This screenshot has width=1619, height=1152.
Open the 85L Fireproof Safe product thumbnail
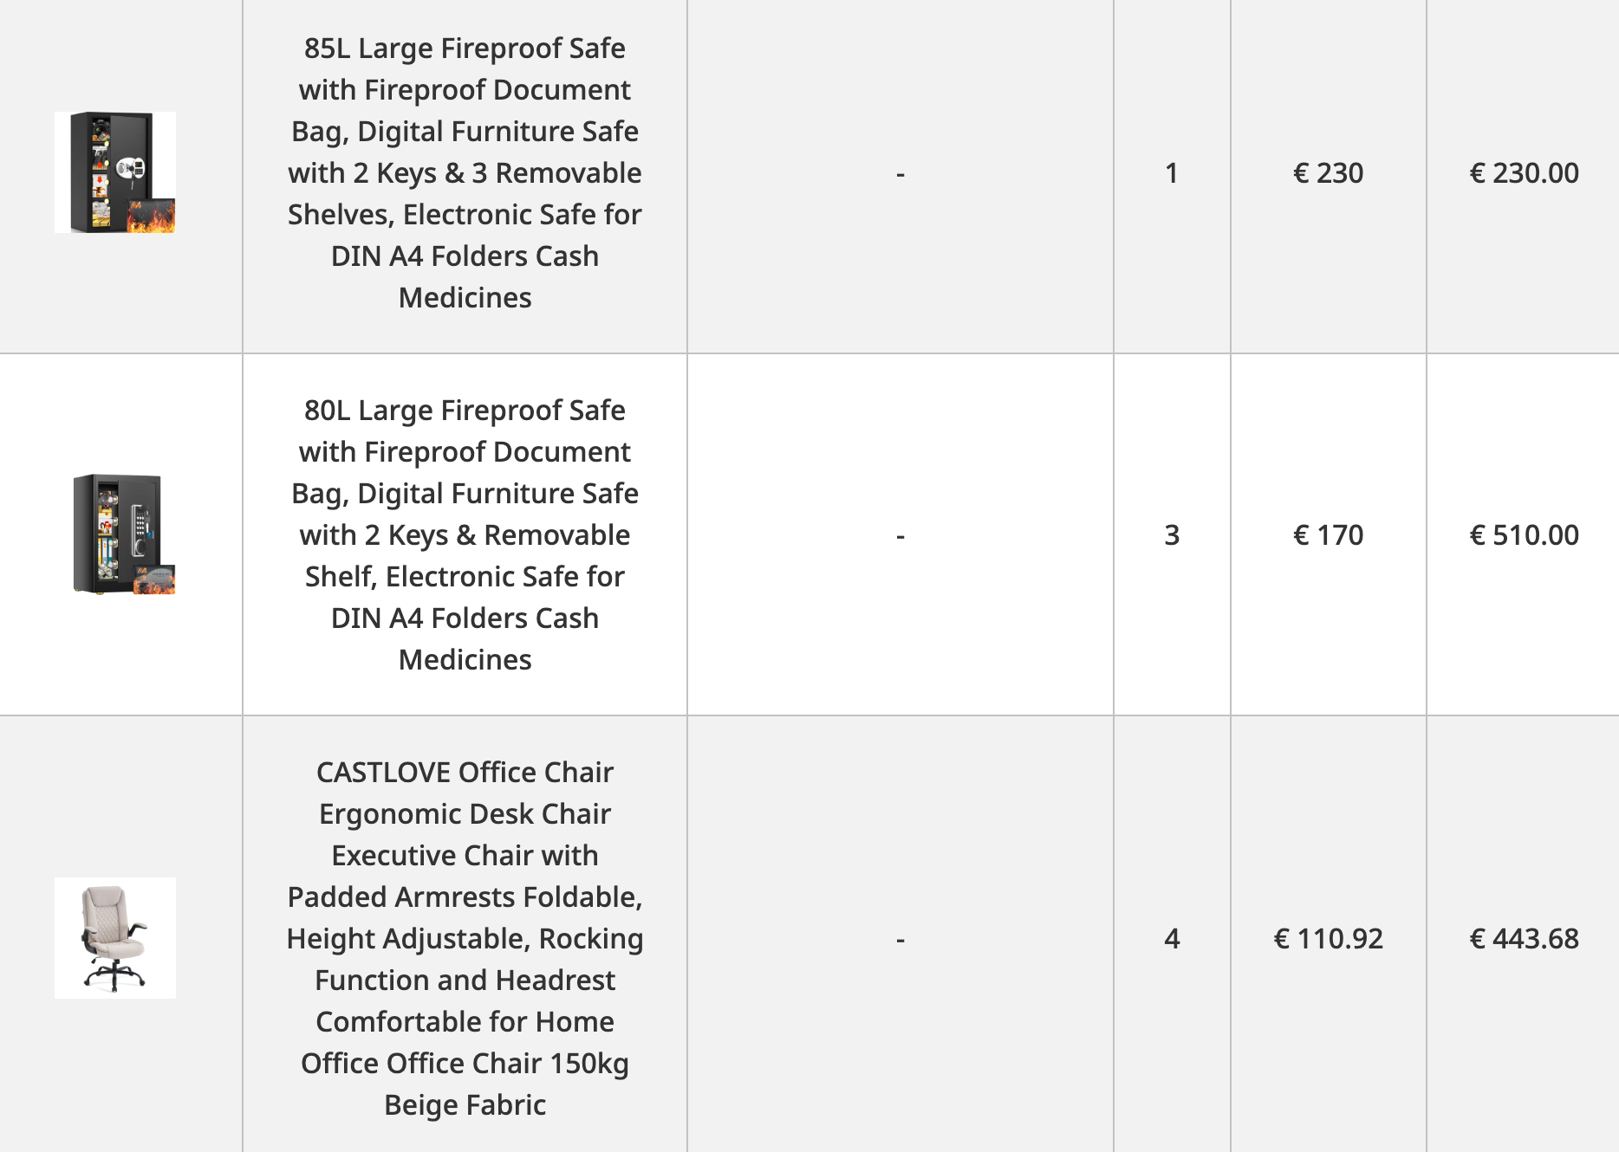coord(115,172)
